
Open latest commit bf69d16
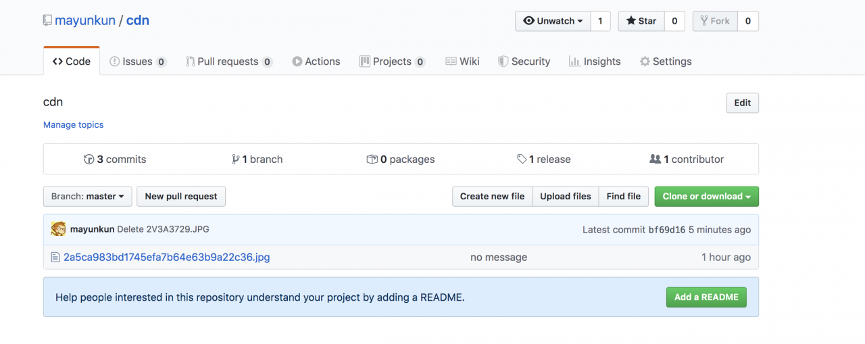[666, 229]
